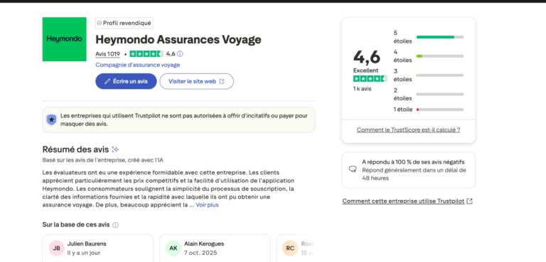Viewport: 546px width, 262px height.
Task: Click the Profil revendiqué badge
Action: pos(124,23)
